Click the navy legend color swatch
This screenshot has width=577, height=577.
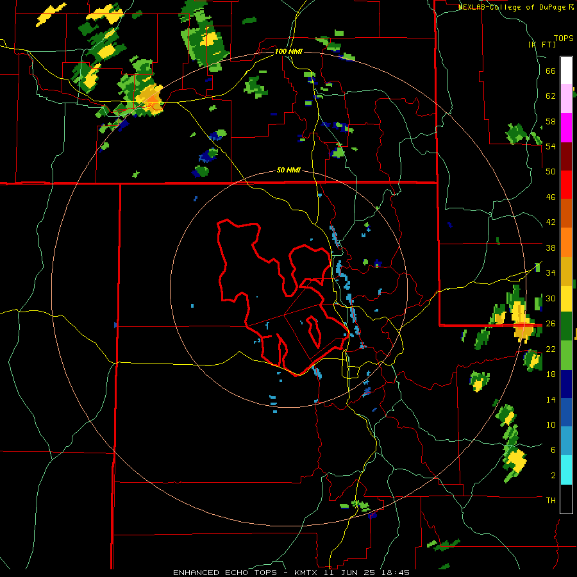[566, 384]
